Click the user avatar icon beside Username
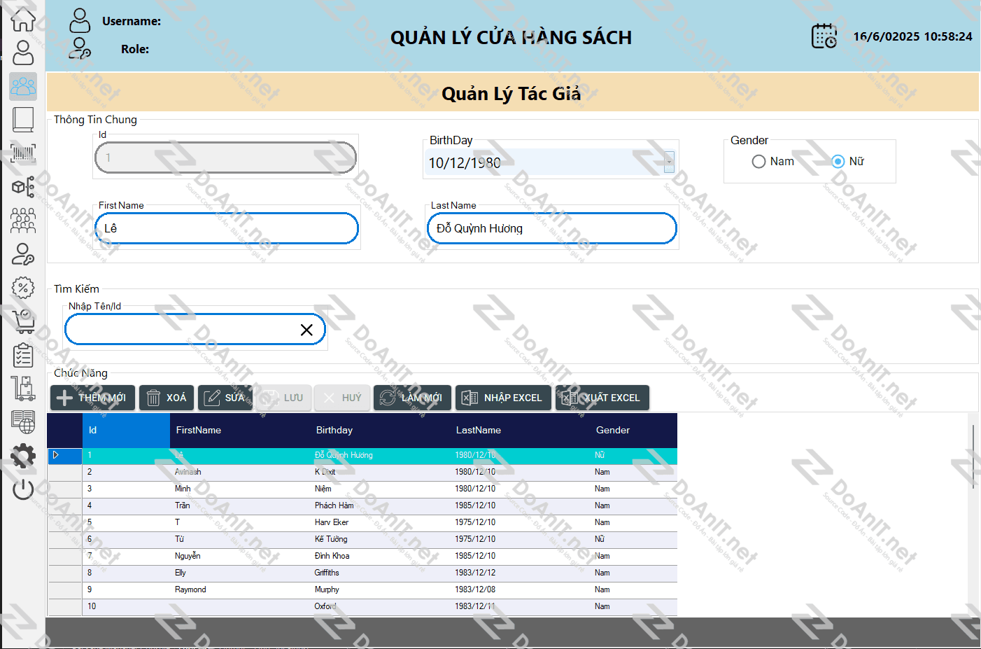This screenshot has width=981, height=649. click(80, 20)
